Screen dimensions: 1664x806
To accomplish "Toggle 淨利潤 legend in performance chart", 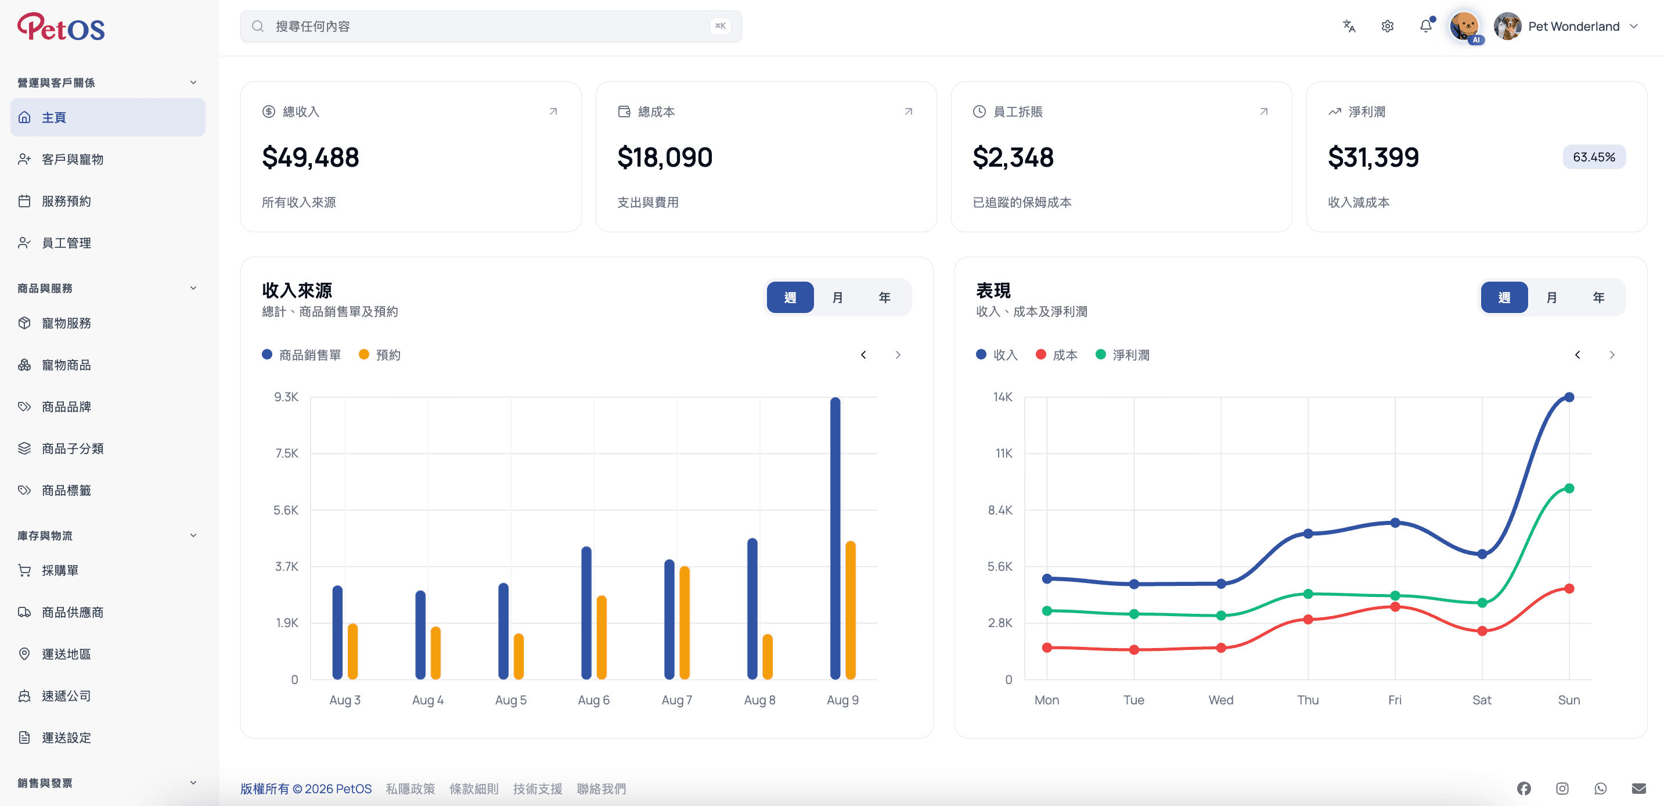I will click(x=1123, y=355).
